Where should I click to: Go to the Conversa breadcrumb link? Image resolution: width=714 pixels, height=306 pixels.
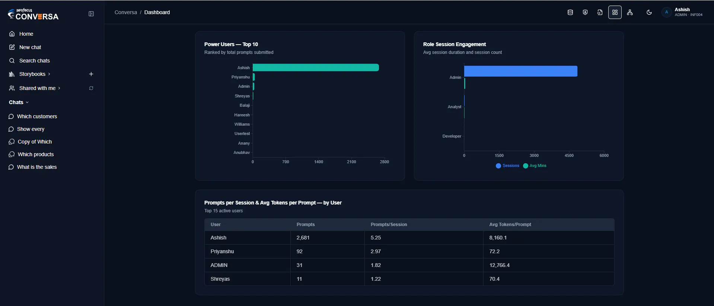click(126, 12)
